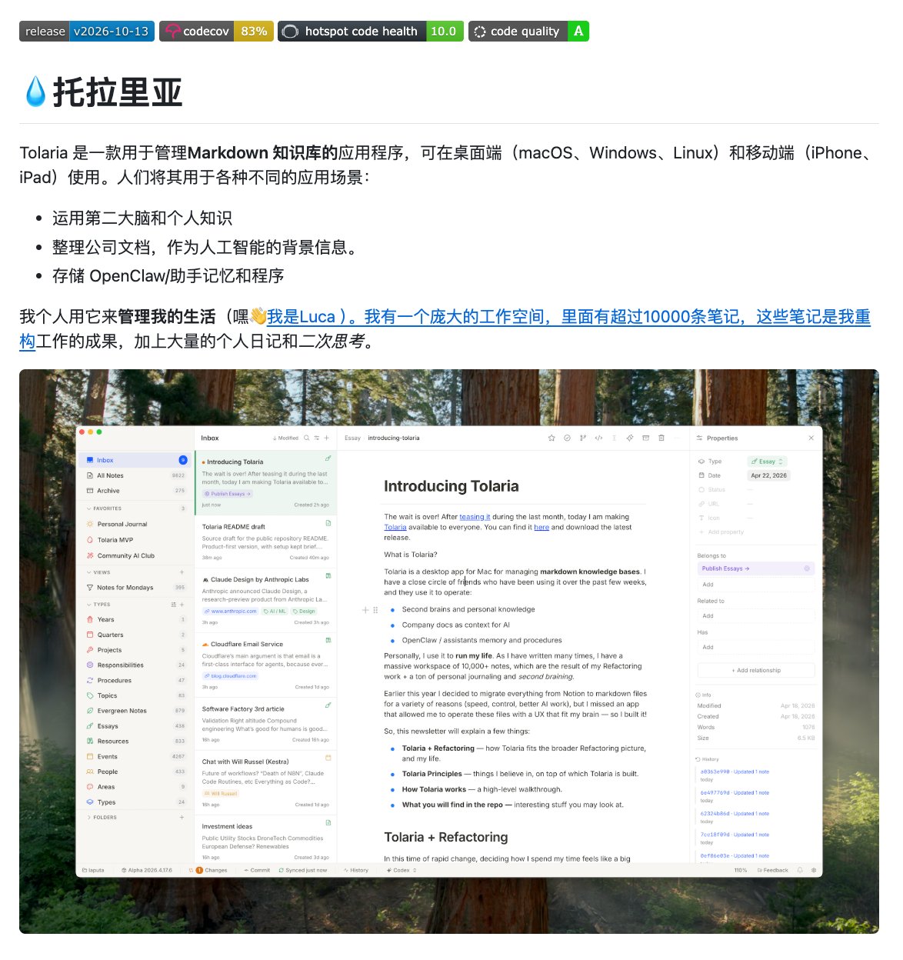Add a folder with the plus beside FOLDERS

tap(182, 817)
